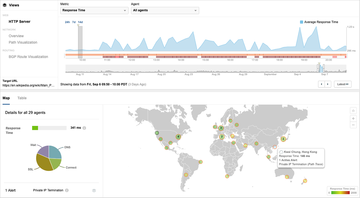This screenshot has height=198, width=360.
Task: Open Path Visualization view
Action: coord(23,43)
